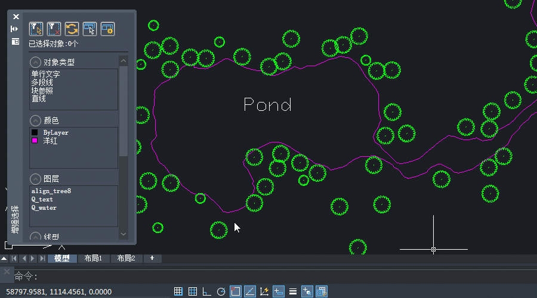Screen dimensions: 537x298
Task: Switch to the 布局1 layout tab
Action: [x=92, y=258]
